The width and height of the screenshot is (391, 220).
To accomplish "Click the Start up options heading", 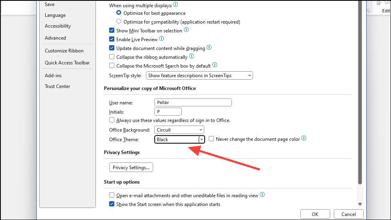I will [x=122, y=182].
